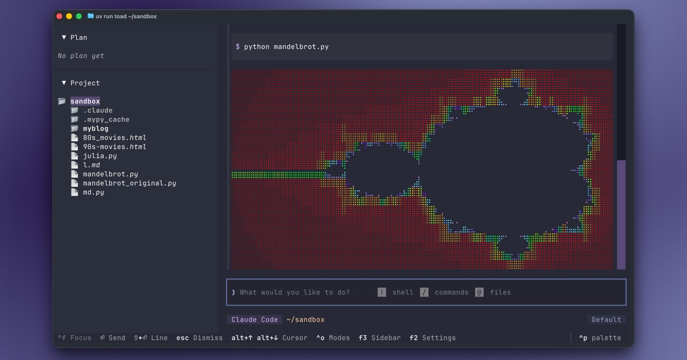Click the myblog folder icon
This screenshot has width=687, height=360.
74,128
